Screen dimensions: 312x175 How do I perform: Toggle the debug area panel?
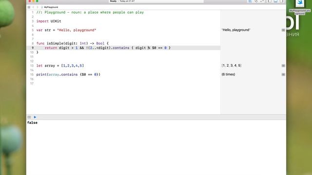[275, 1]
